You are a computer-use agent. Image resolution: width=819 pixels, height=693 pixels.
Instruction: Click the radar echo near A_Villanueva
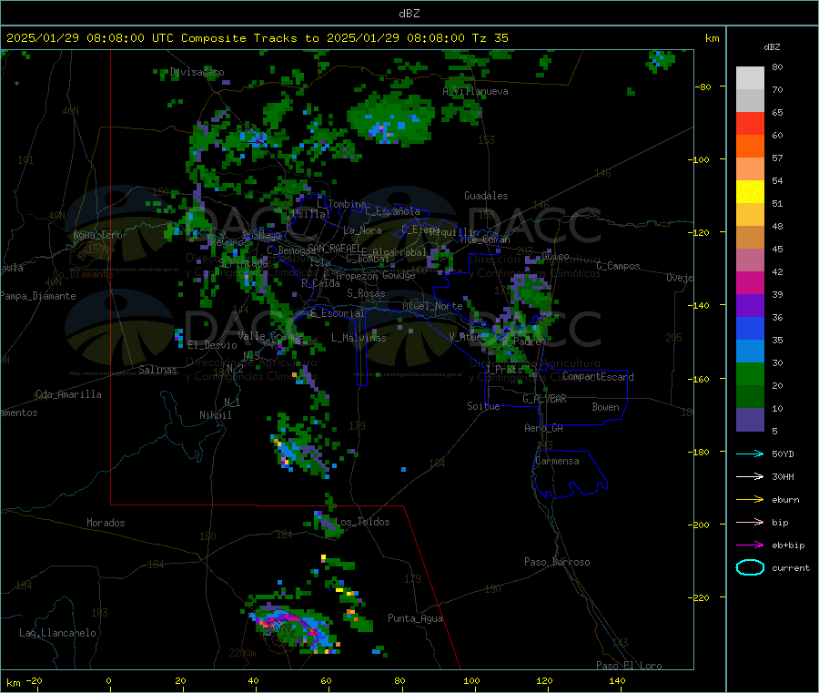point(390,121)
